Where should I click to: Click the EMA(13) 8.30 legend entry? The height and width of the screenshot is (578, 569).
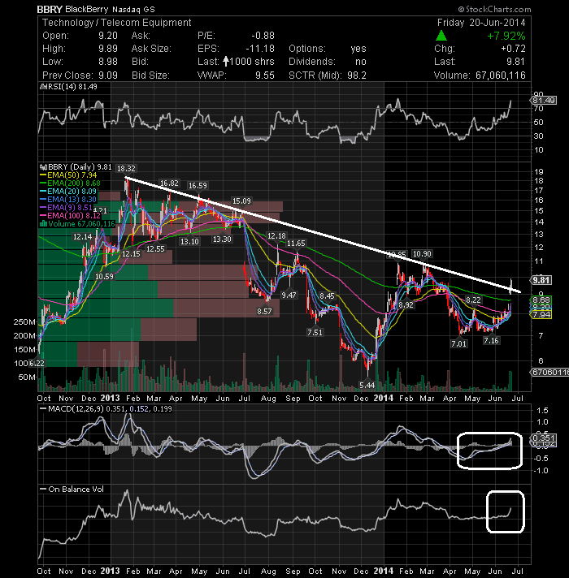coord(68,200)
